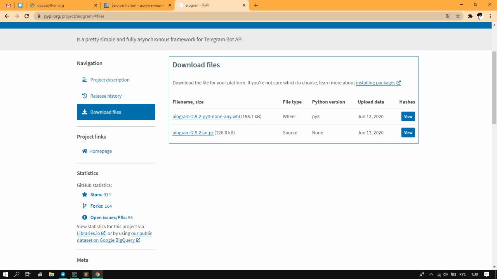Click the muted volume tray icon
The image size is (497, 279).
445,274
